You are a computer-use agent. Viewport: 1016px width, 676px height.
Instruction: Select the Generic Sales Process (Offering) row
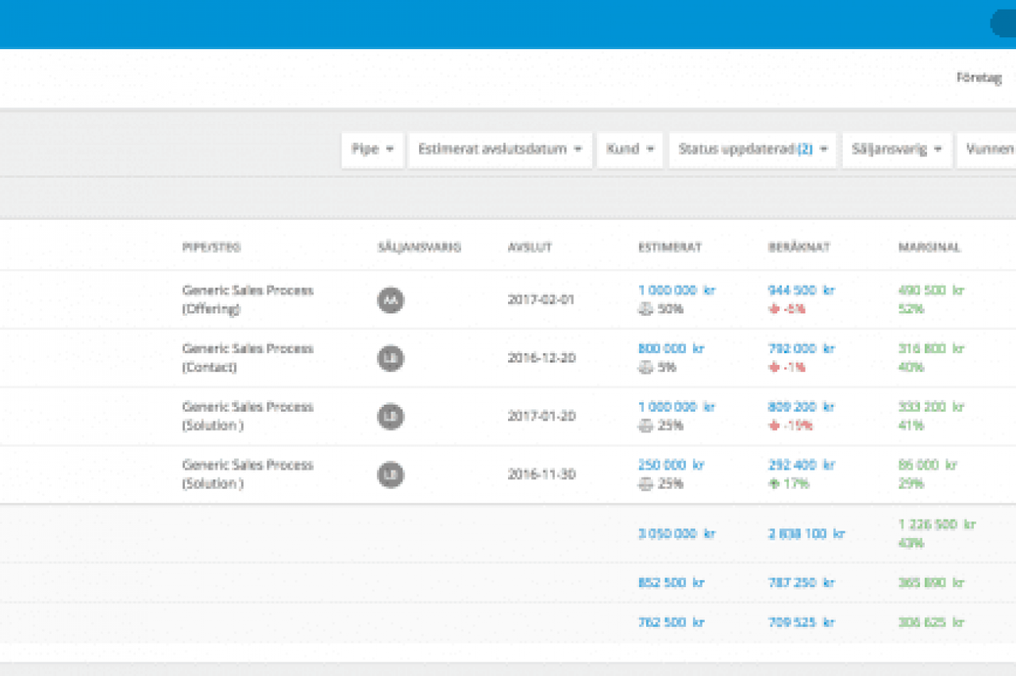(248, 300)
